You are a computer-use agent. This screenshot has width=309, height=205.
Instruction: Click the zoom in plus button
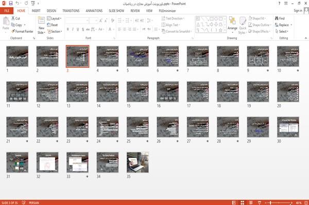click(291, 202)
